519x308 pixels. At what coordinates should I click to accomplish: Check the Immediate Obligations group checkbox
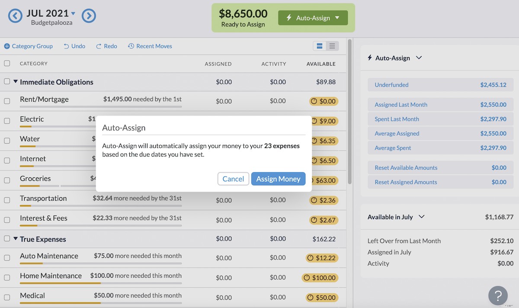7,81
